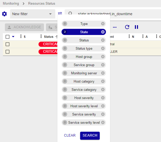Open the Monitoring breadcrumb
This screenshot has width=161, height=142.
pos(11,4)
